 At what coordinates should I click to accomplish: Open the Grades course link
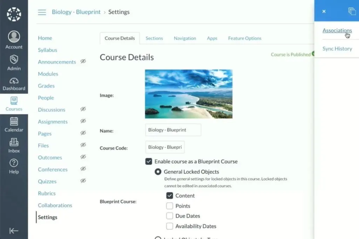[46, 86]
